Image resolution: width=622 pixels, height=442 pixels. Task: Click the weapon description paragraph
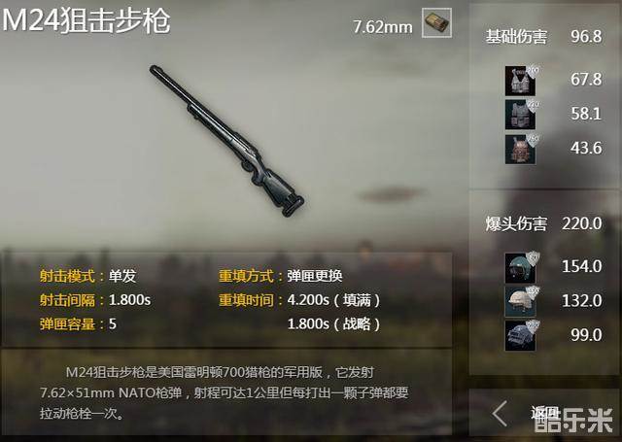point(225,392)
